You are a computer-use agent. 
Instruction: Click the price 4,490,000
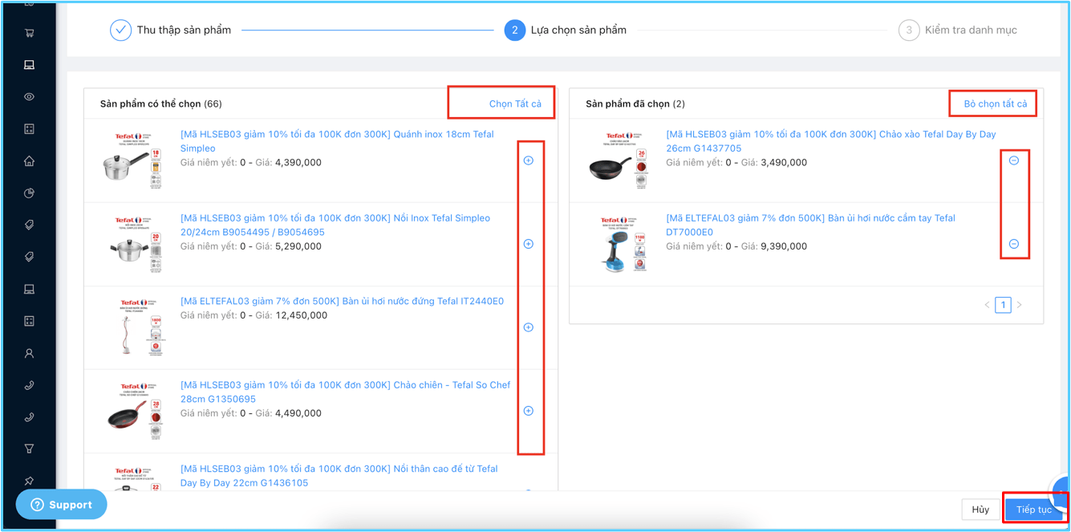[x=298, y=413]
